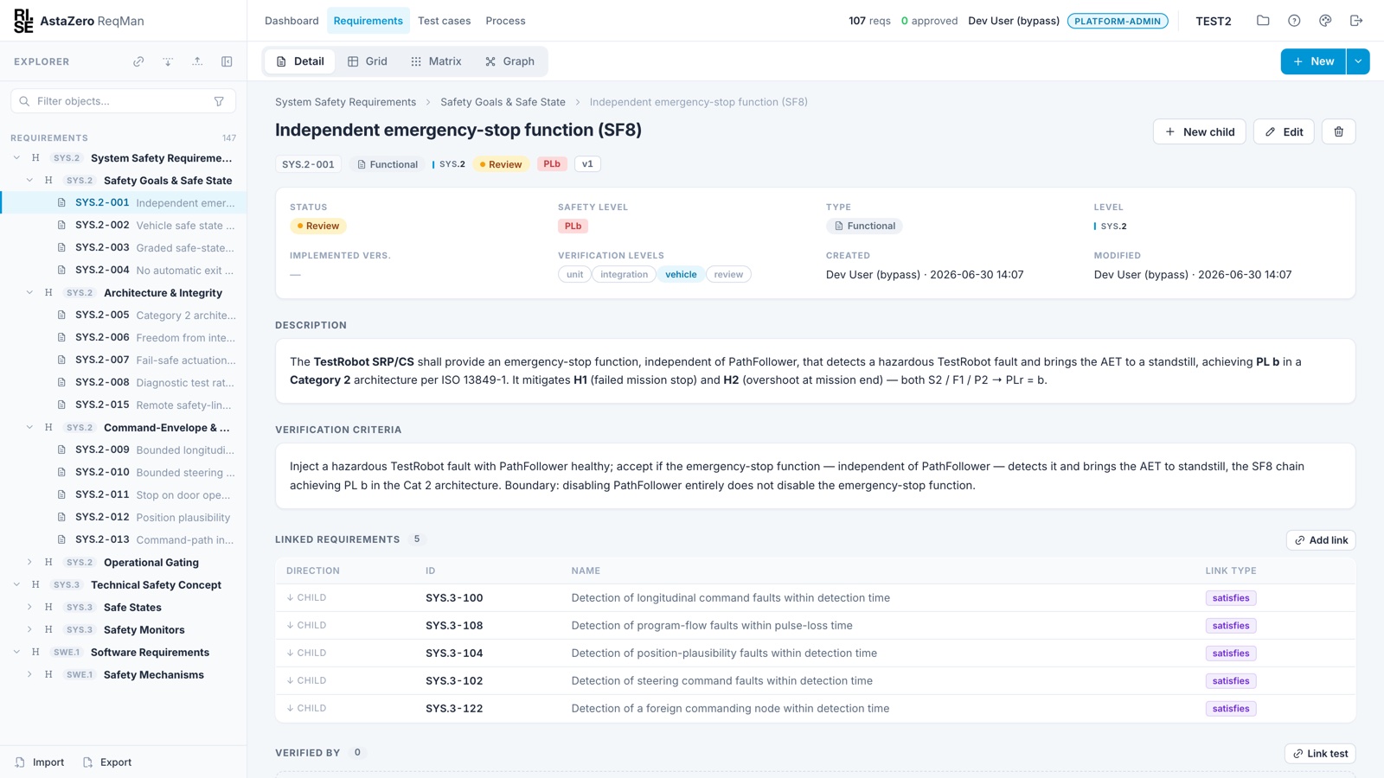This screenshot has width=1384, height=778.
Task: Select the Detail view tab
Action: 300,61
